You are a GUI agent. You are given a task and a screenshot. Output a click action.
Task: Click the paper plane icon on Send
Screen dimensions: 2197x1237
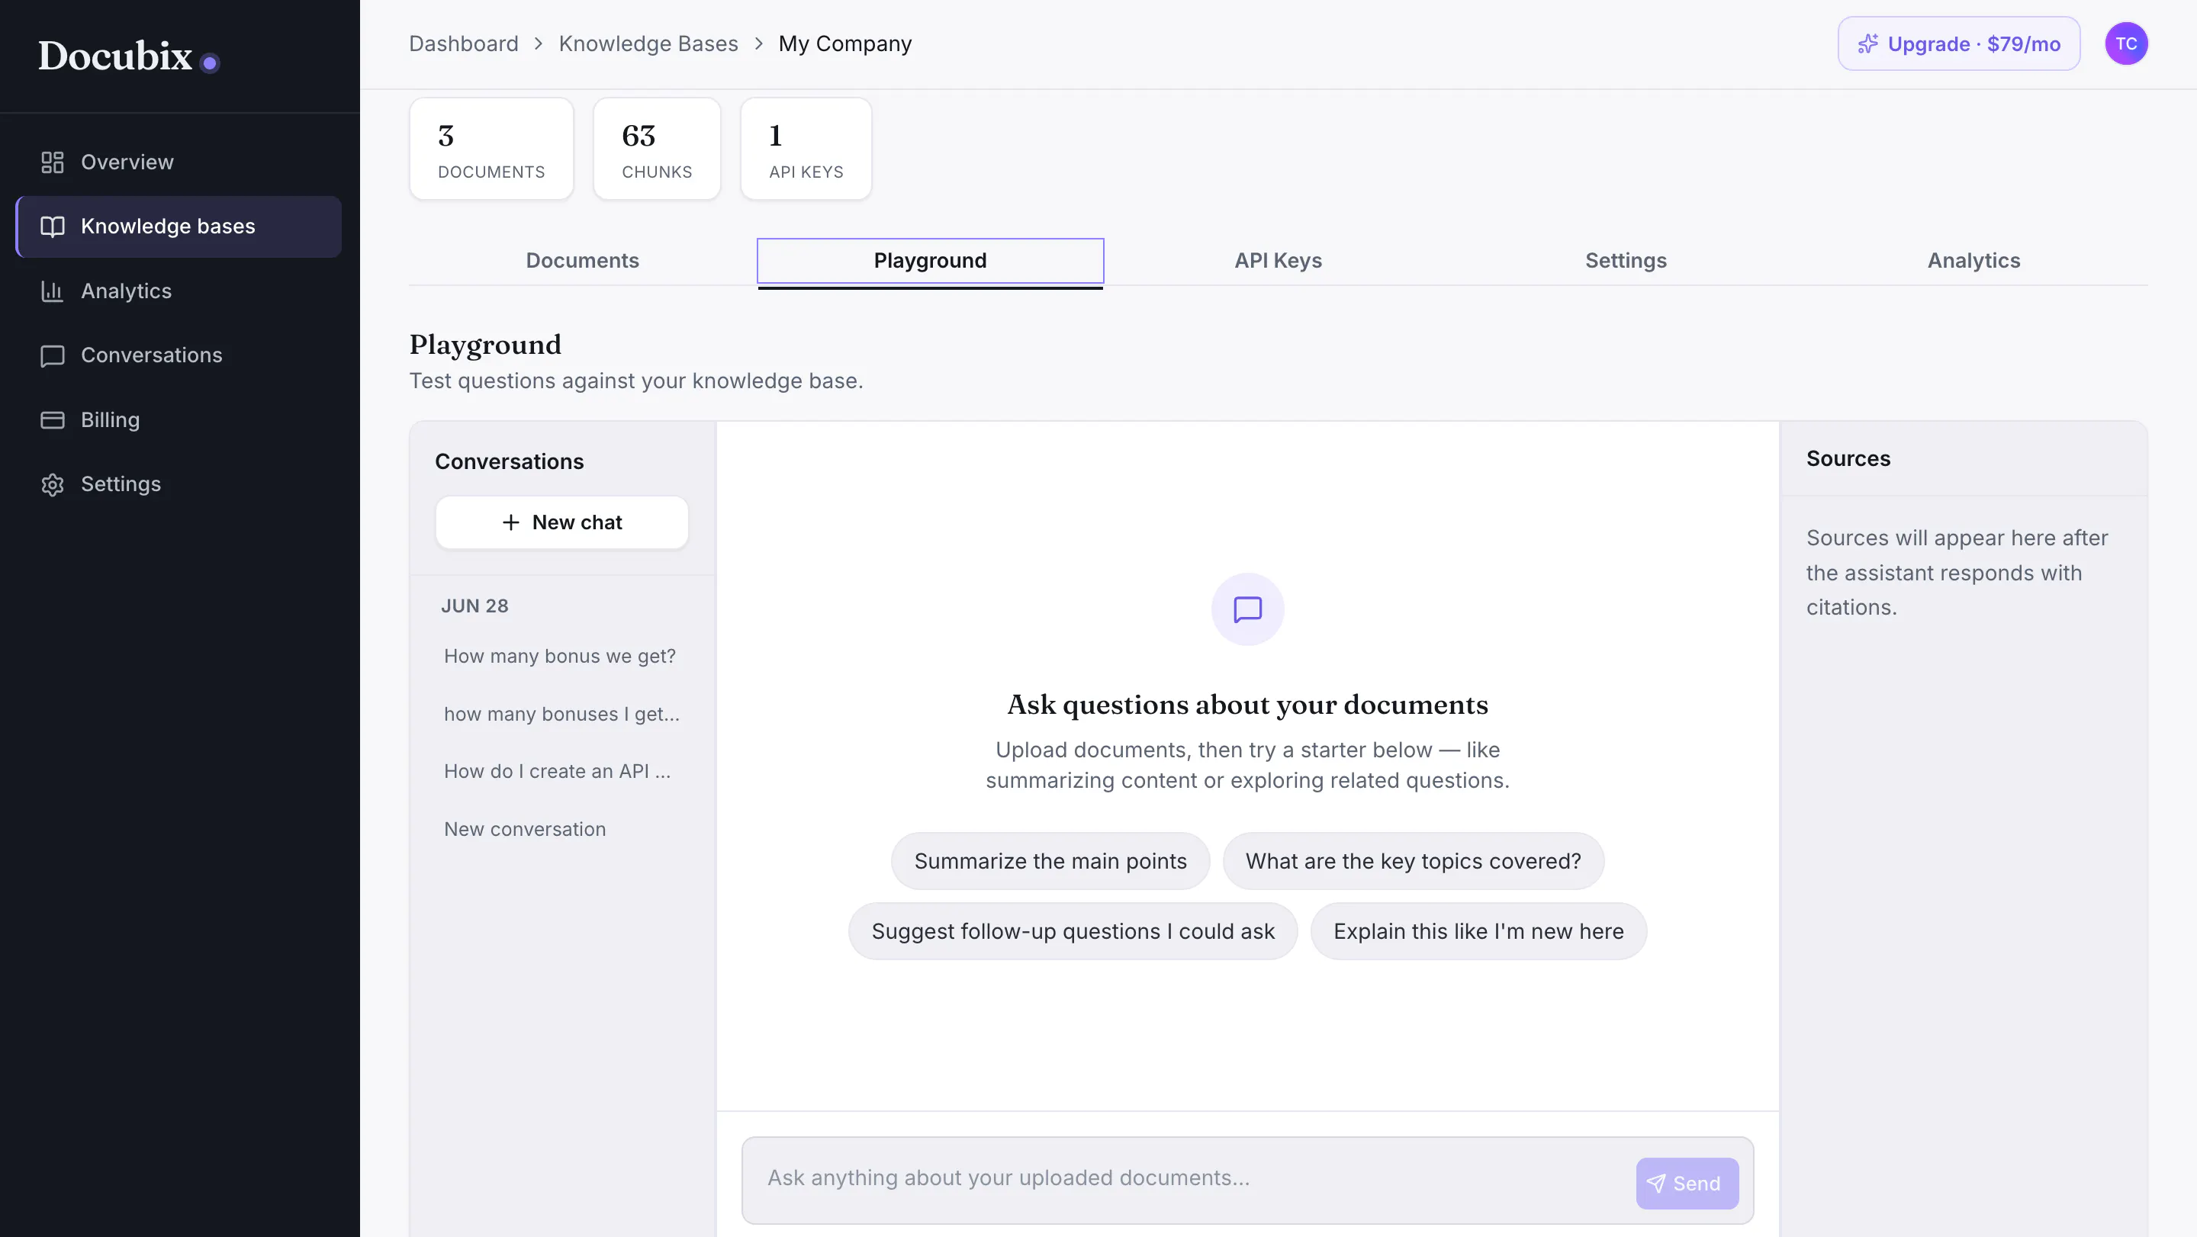[x=1655, y=1184]
